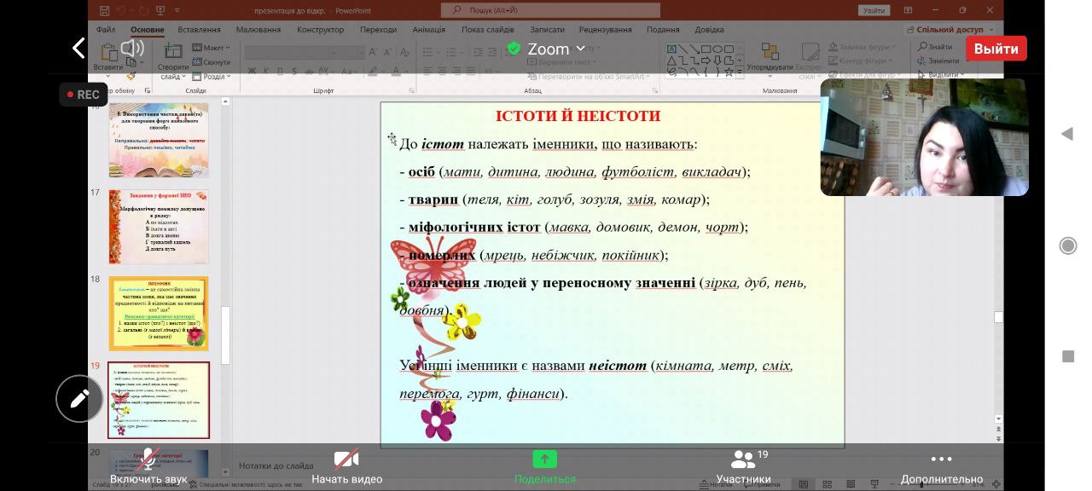
Task: Open the Виділити select dropdown
Action: 941,74
